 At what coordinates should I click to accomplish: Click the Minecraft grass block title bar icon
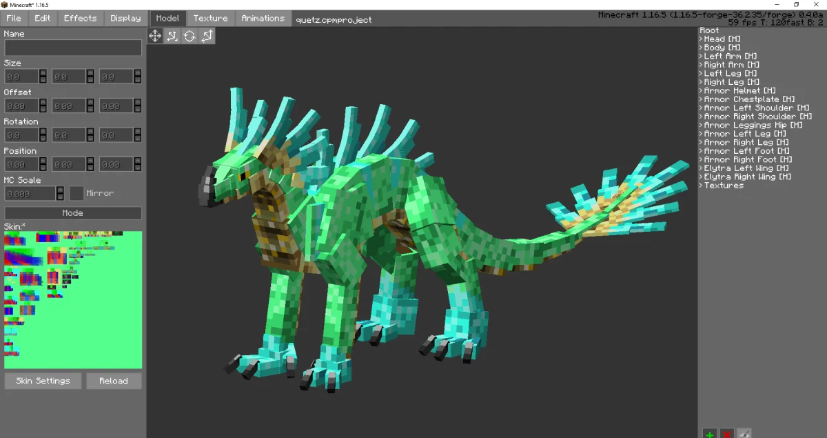click(x=4, y=5)
